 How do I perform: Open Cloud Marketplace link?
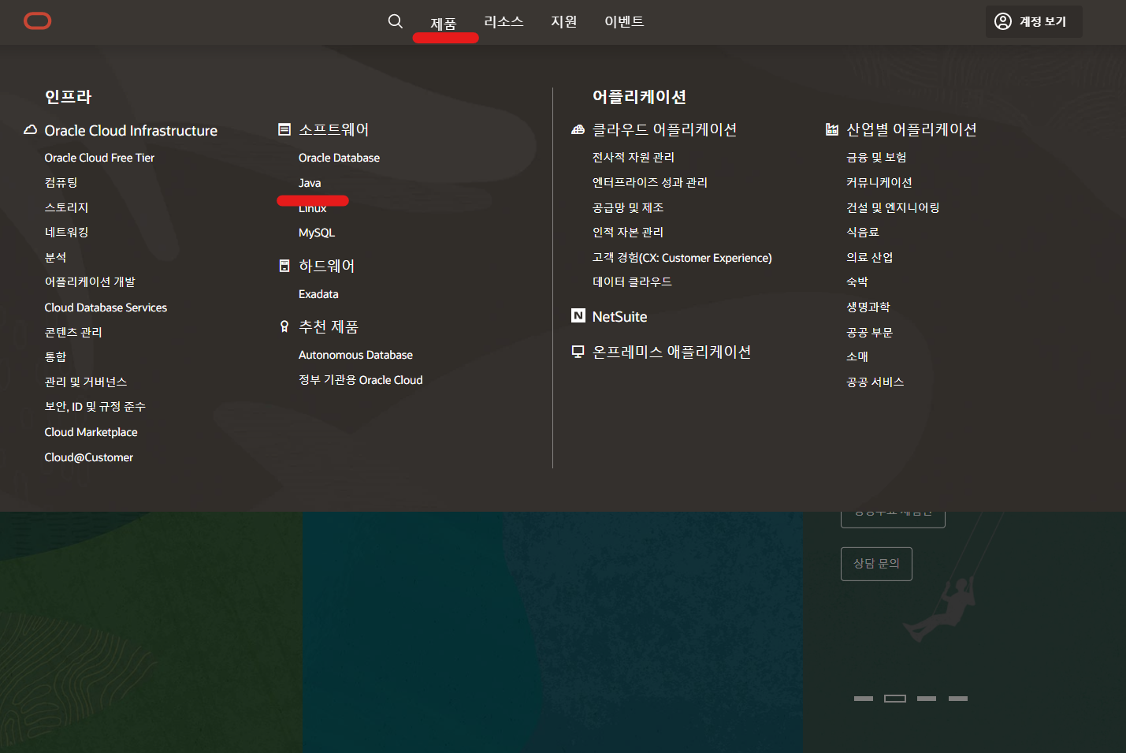pyautogui.click(x=91, y=432)
